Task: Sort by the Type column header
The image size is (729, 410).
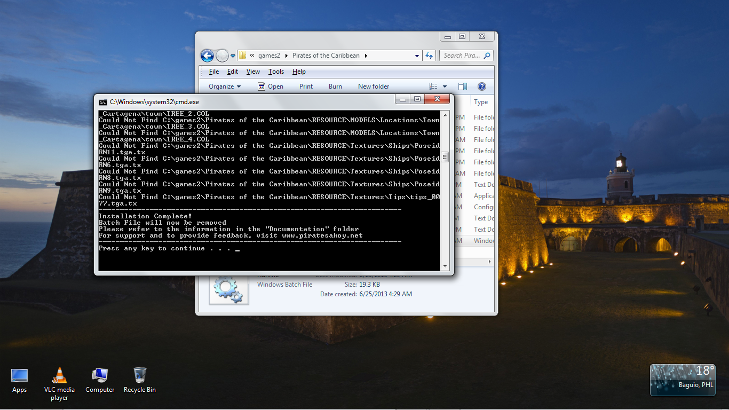Action: pos(482,102)
